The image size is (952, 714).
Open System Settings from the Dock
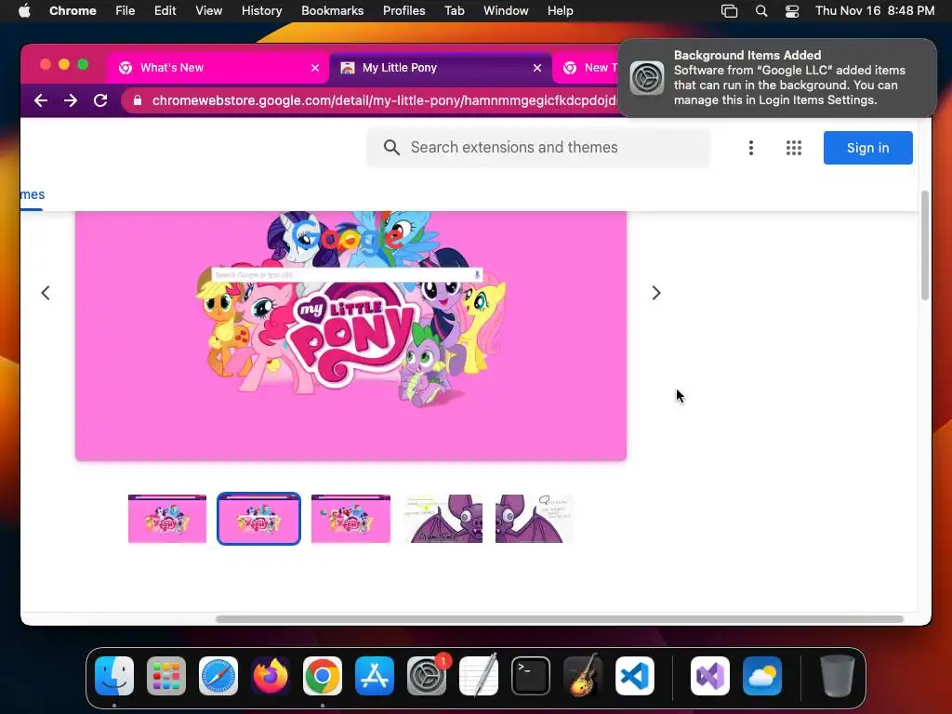click(x=427, y=676)
